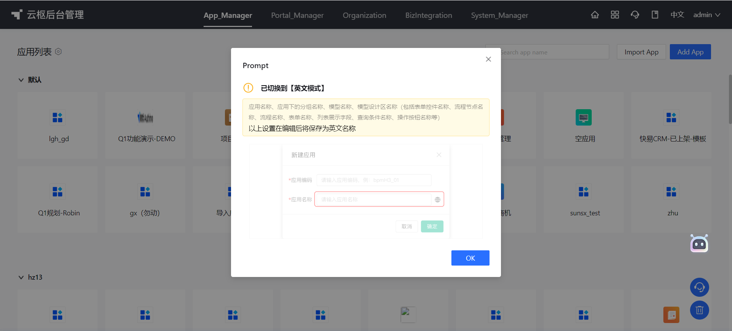Click the lgh_gd label text
Screen dimensions: 732x331
[59, 139]
